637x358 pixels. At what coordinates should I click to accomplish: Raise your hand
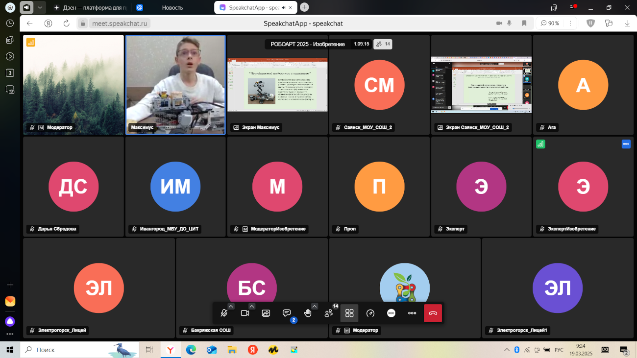coord(308,313)
